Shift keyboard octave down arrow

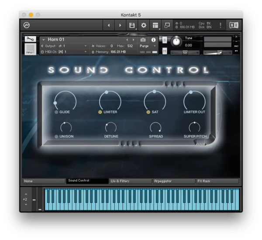[x=26, y=204]
